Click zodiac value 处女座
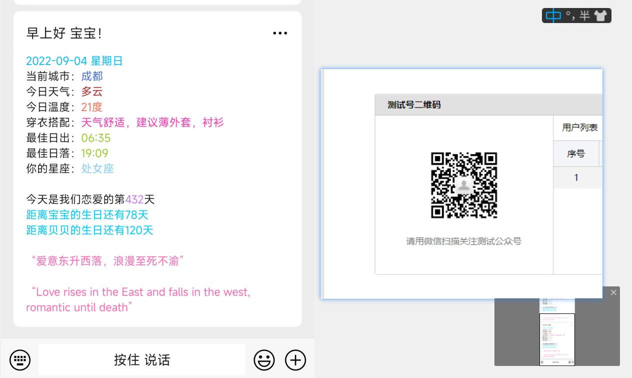This screenshot has height=378, width=632. click(x=98, y=169)
